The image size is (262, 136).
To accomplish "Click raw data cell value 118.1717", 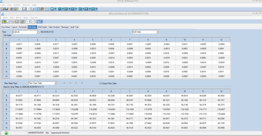I will pos(203,109).
